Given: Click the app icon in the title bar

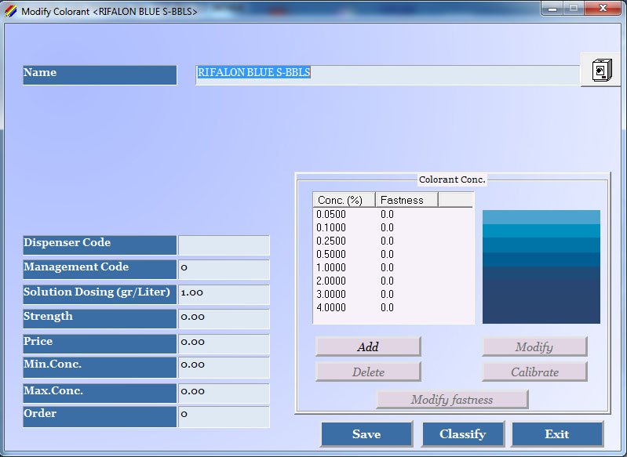Looking at the screenshot, I should pos(10,11).
